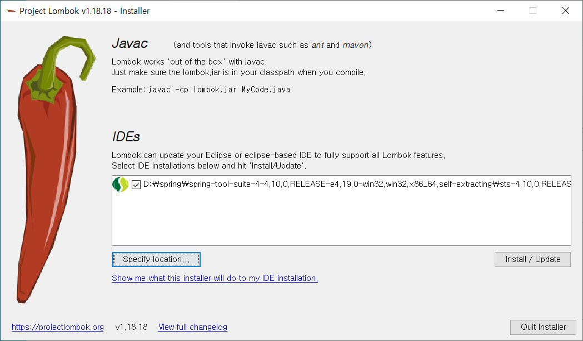The height and width of the screenshot is (341, 583).
Task: Open 'Show me what this installer will do' link
Action: [x=215, y=278]
